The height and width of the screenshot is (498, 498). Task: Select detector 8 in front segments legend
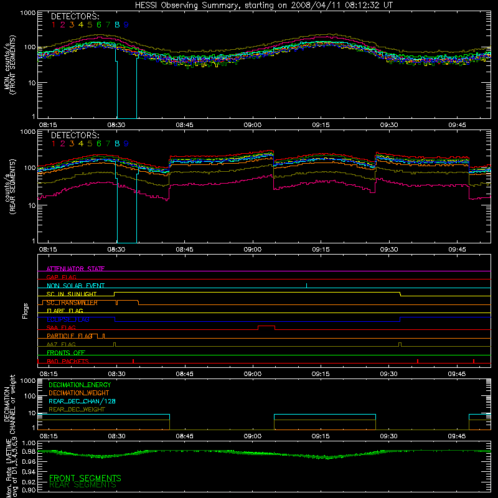pos(117,25)
